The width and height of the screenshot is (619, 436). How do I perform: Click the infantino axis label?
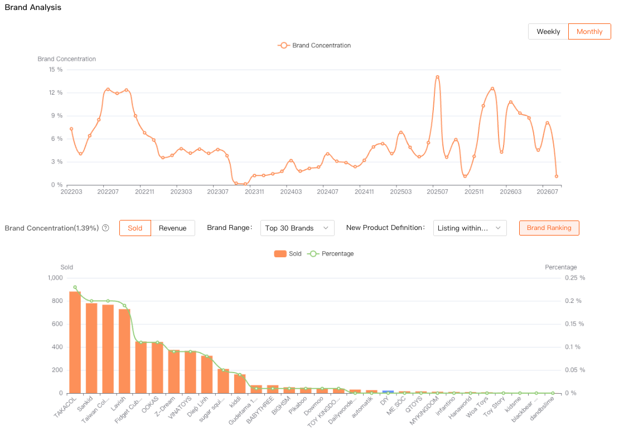click(445, 406)
